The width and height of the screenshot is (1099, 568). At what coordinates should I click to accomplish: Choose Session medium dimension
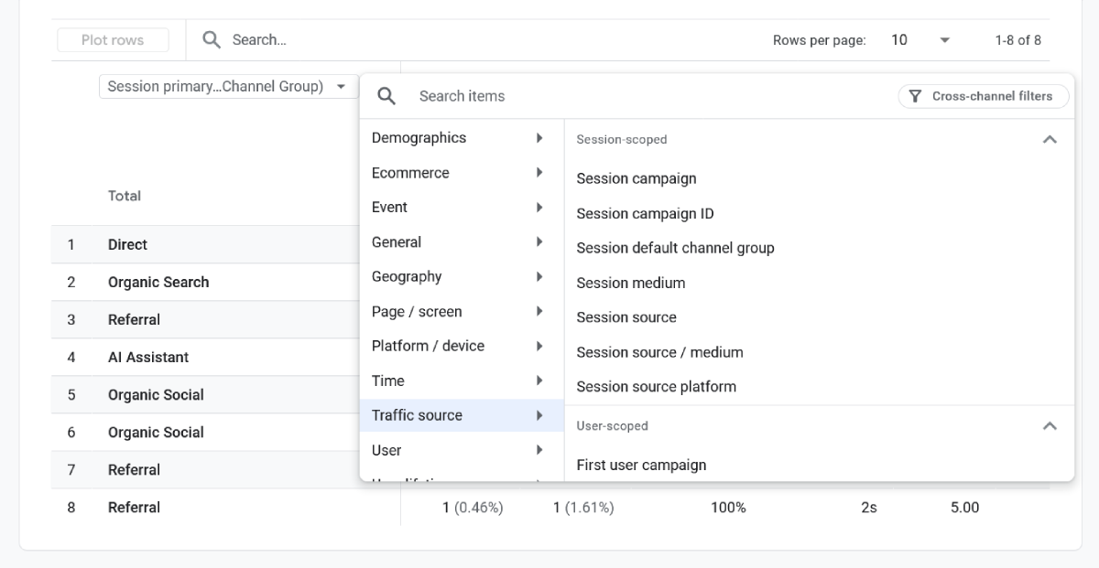click(630, 283)
